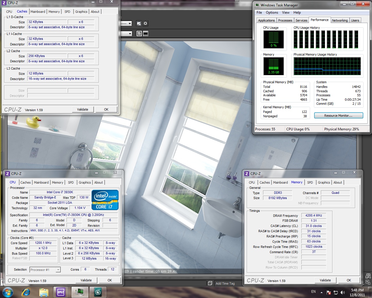Click the volume speaker icon in the tray
The height and width of the screenshot is (298, 372).
pyautogui.click(x=343, y=292)
